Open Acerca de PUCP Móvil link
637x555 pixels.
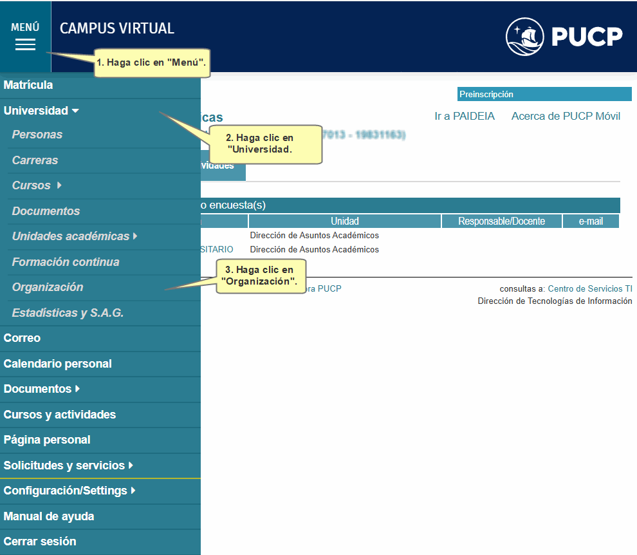click(x=566, y=116)
